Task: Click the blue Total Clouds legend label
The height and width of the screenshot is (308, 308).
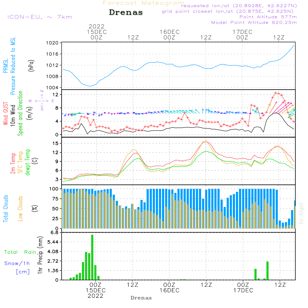Action: pyautogui.click(x=6, y=209)
